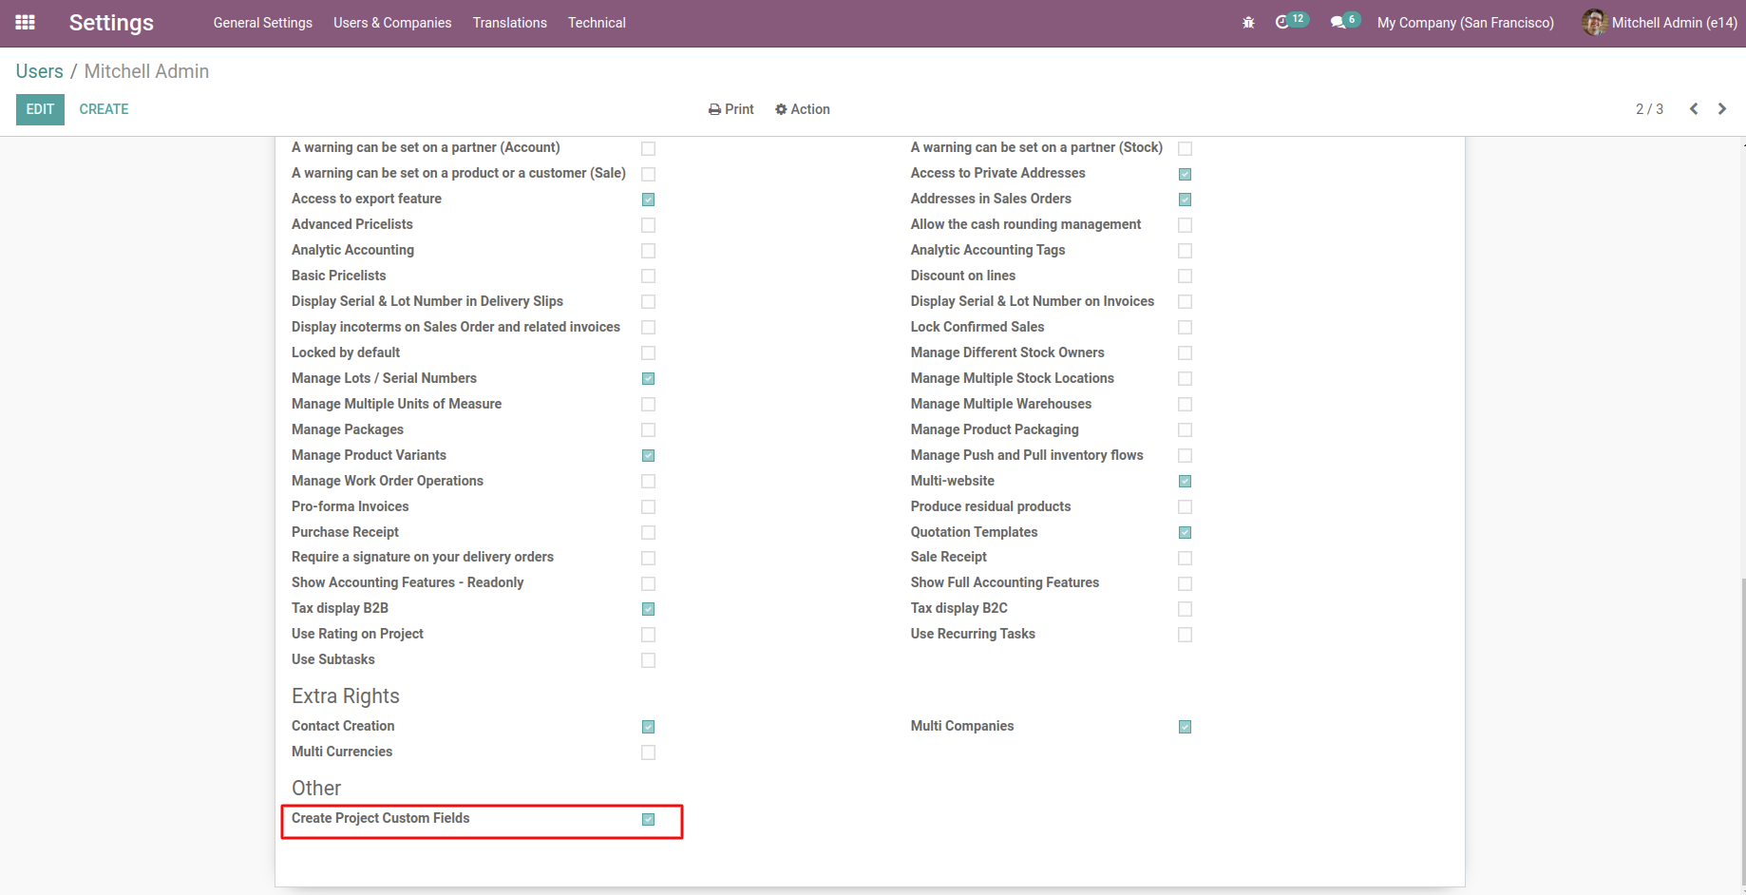Click "Allow the cash rounding management" label
Viewport: 1746px width, 895px height.
coord(1026,224)
